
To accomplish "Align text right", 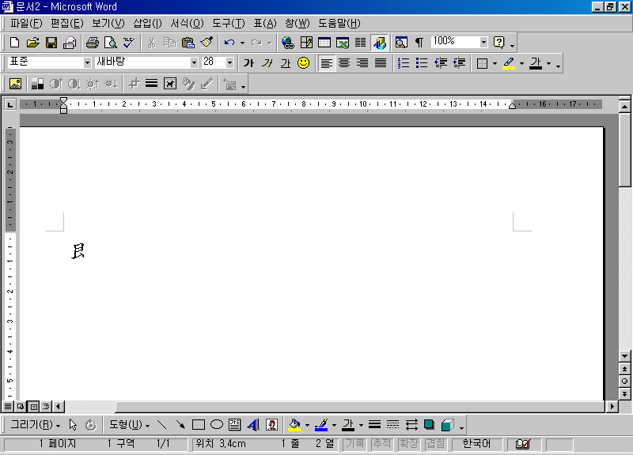I will click(x=362, y=63).
